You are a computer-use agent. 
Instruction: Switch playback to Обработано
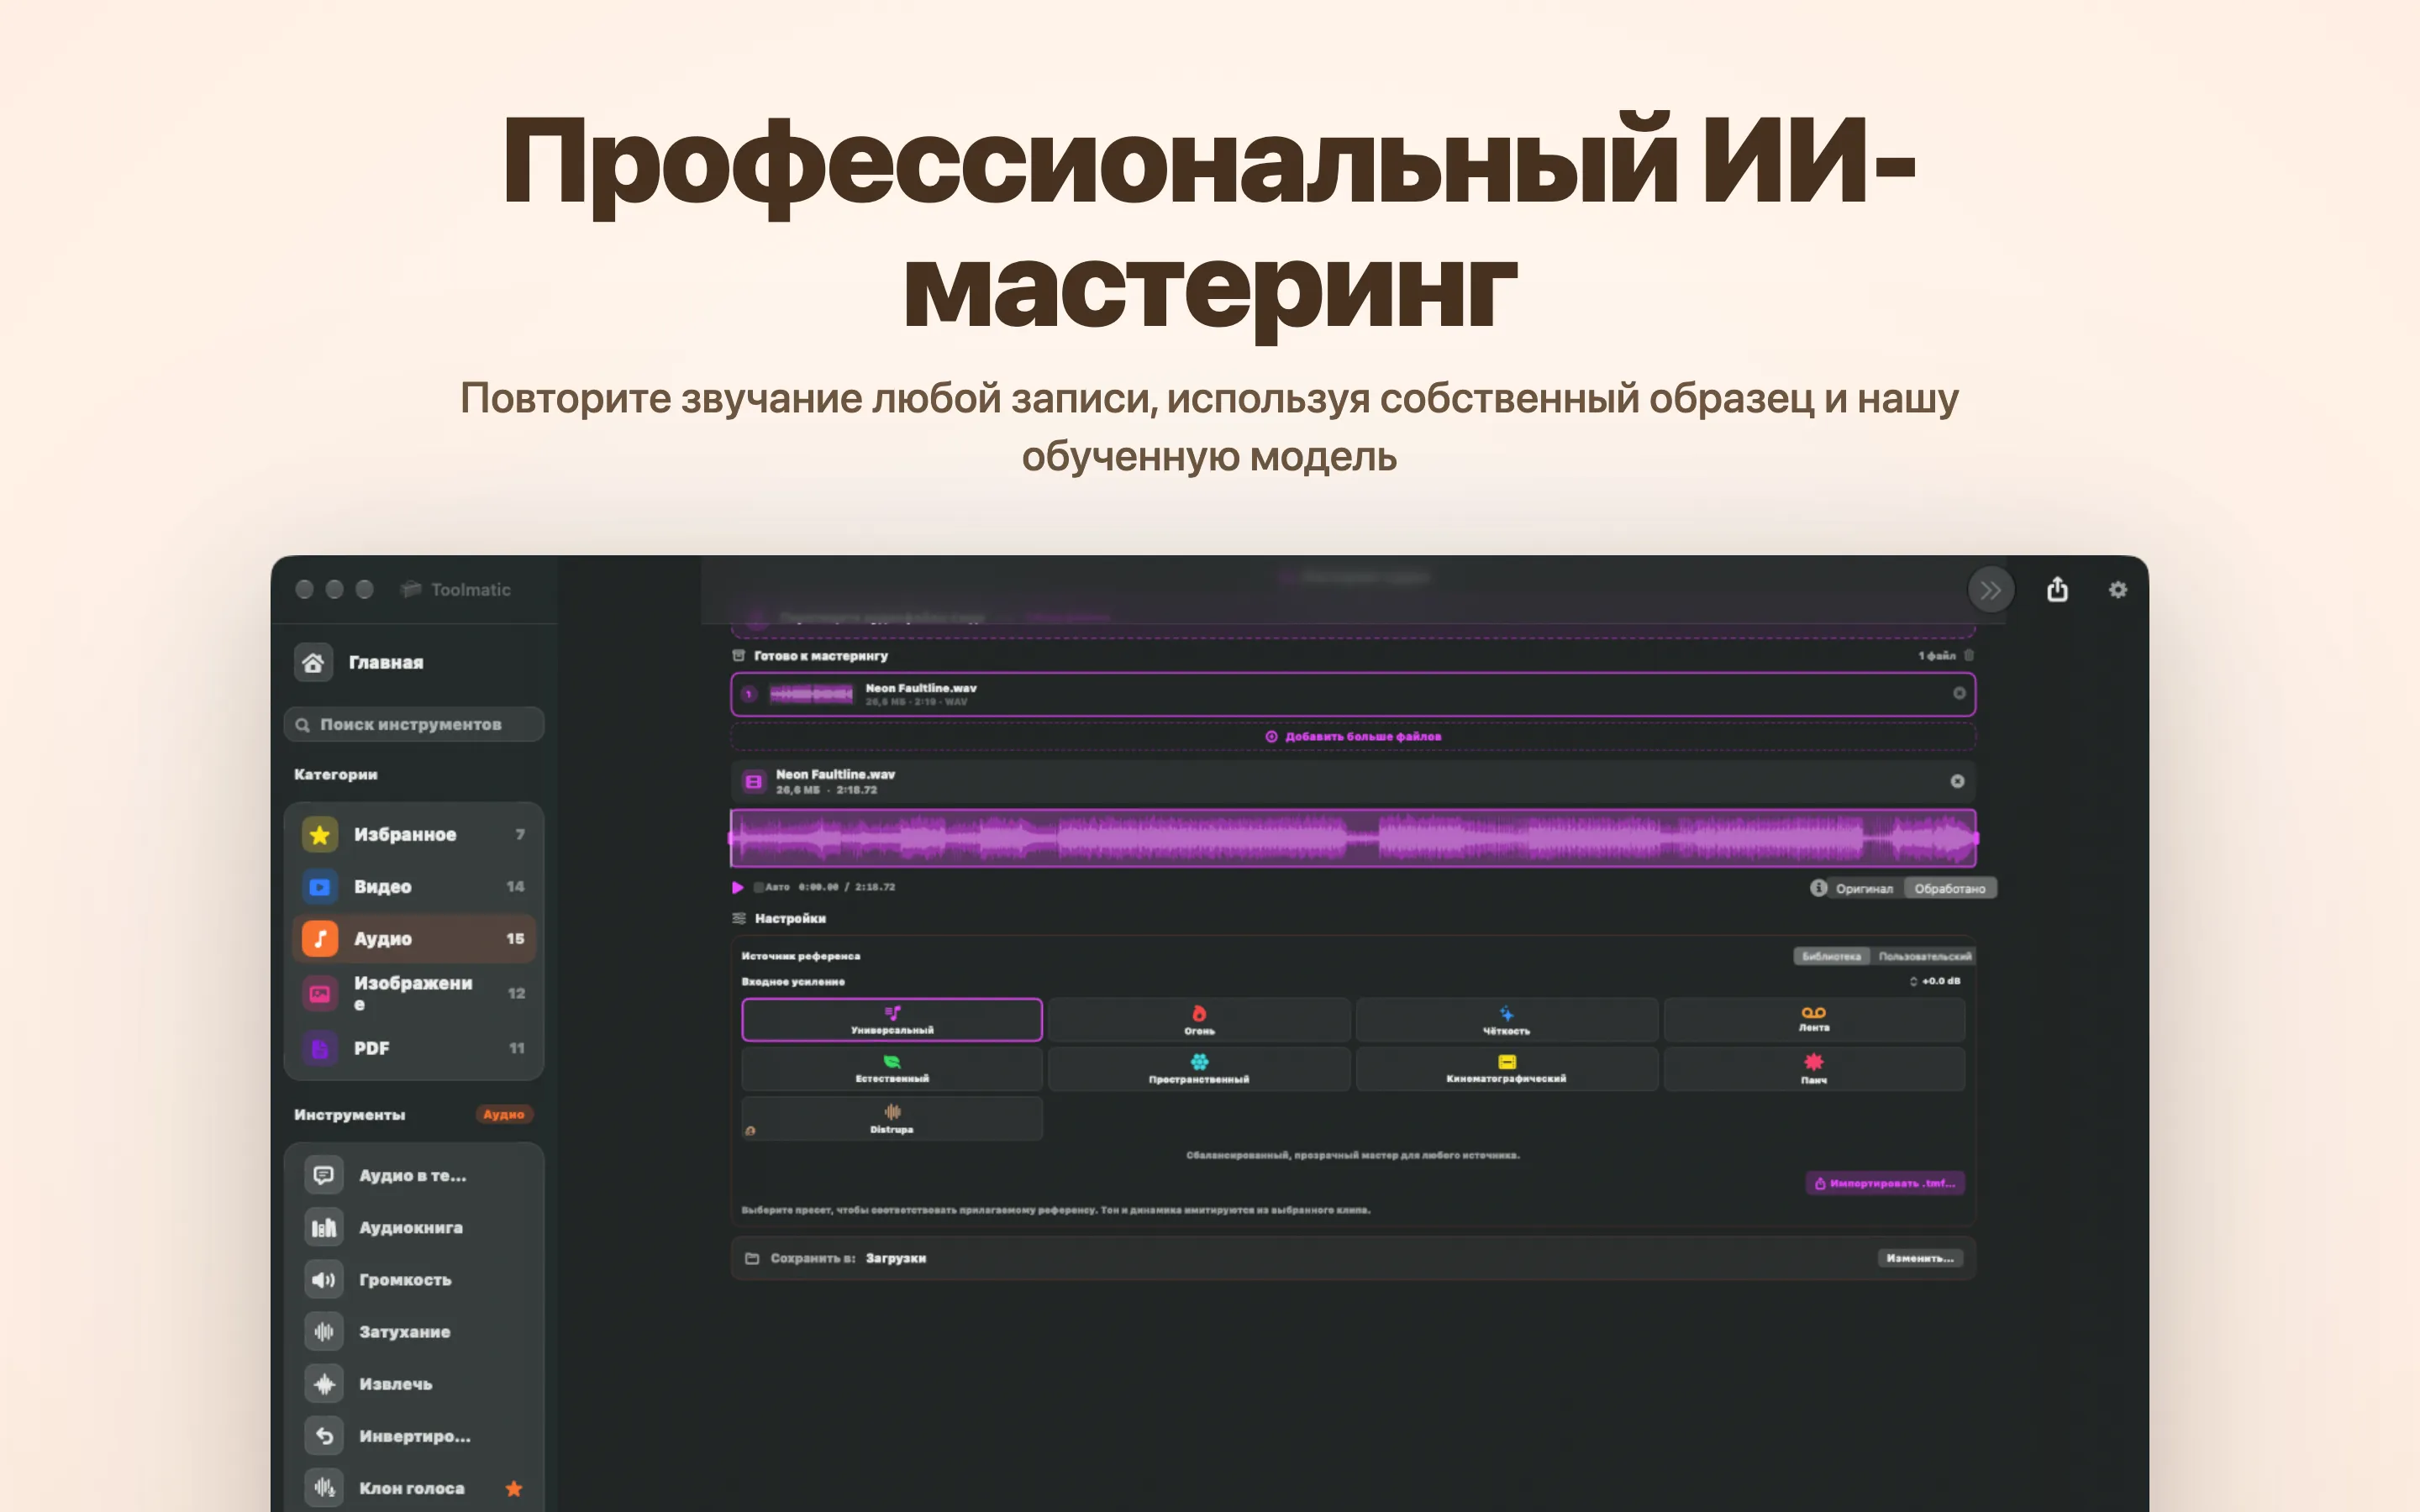click(1950, 889)
